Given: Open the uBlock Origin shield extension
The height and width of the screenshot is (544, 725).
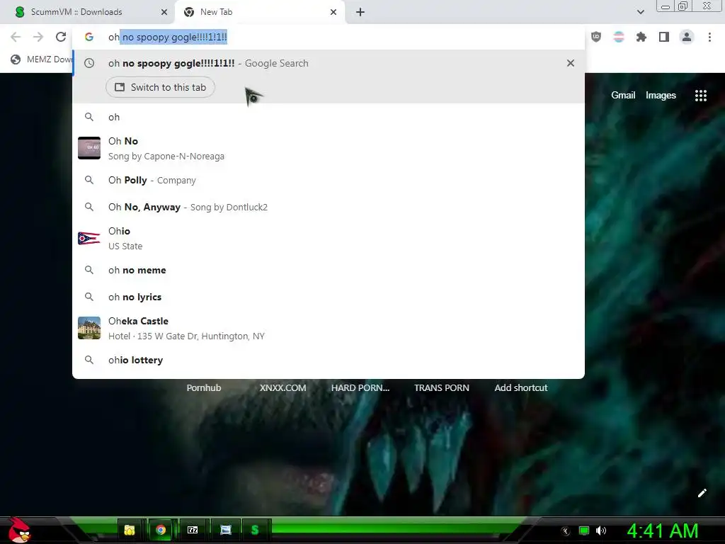Looking at the screenshot, I should [596, 37].
